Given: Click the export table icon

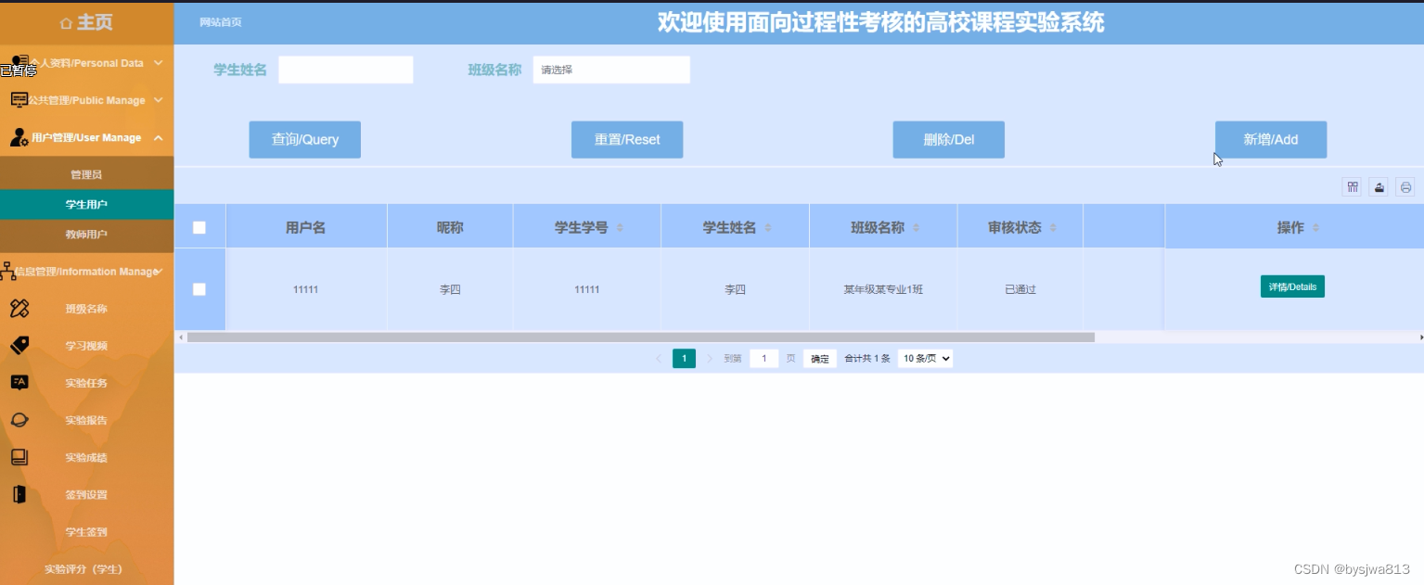Looking at the screenshot, I should click(x=1379, y=187).
